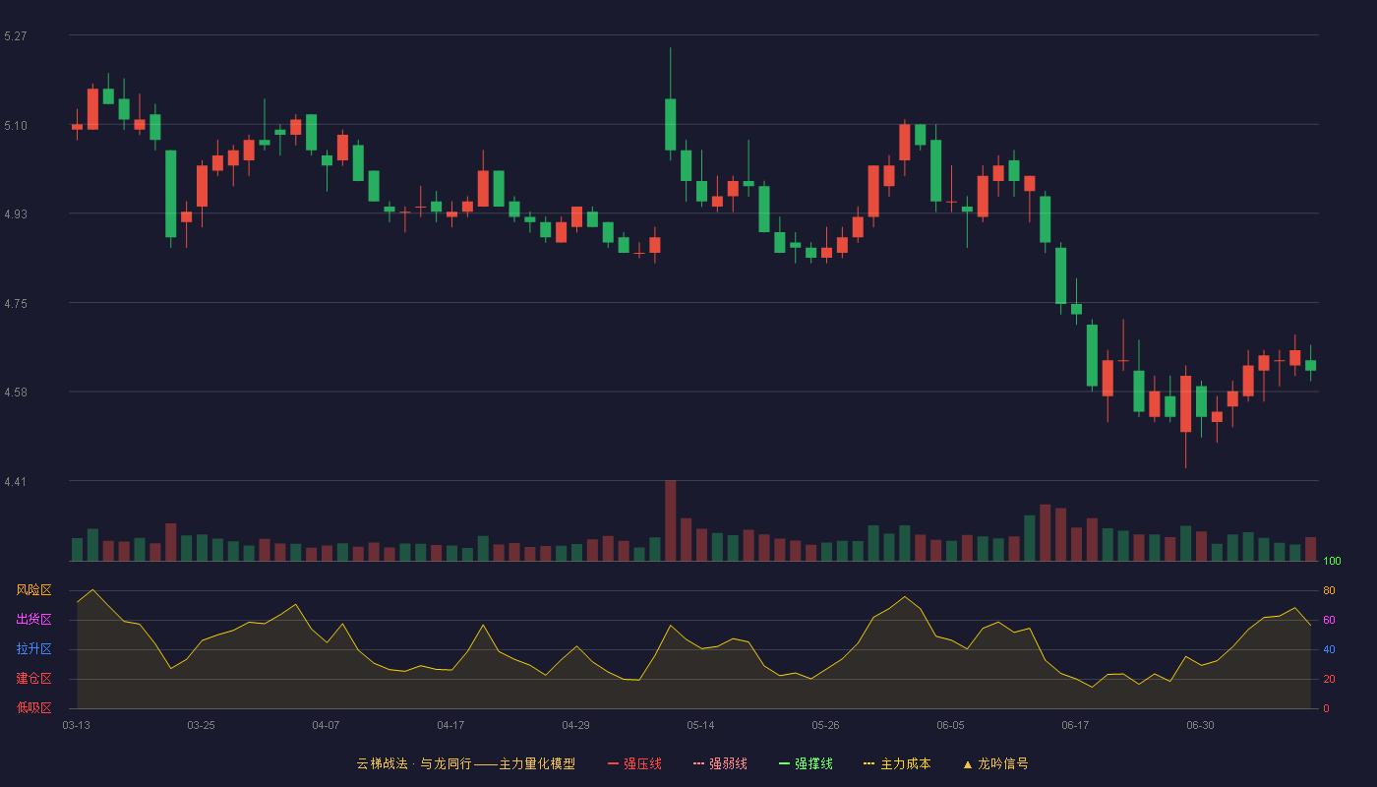Image resolution: width=1377 pixels, height=787 pixels.
Task: Click the 4.75 price axis label
Action: click(16, 303)
